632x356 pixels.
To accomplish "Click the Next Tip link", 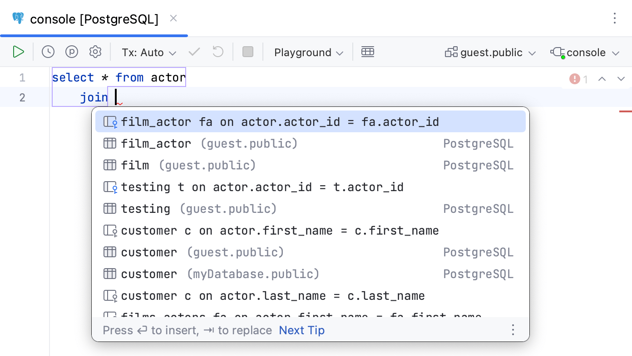I will [x=301, y=330].
